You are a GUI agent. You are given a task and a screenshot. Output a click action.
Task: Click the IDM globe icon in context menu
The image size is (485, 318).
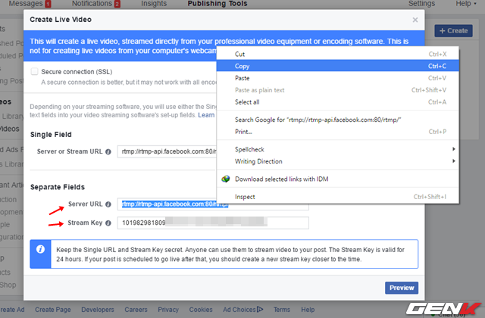point(226,179)
